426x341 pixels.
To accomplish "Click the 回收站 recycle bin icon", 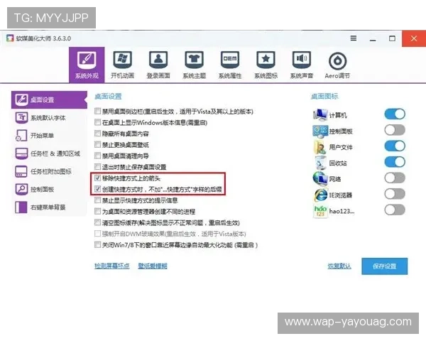I will click(320, 163).
